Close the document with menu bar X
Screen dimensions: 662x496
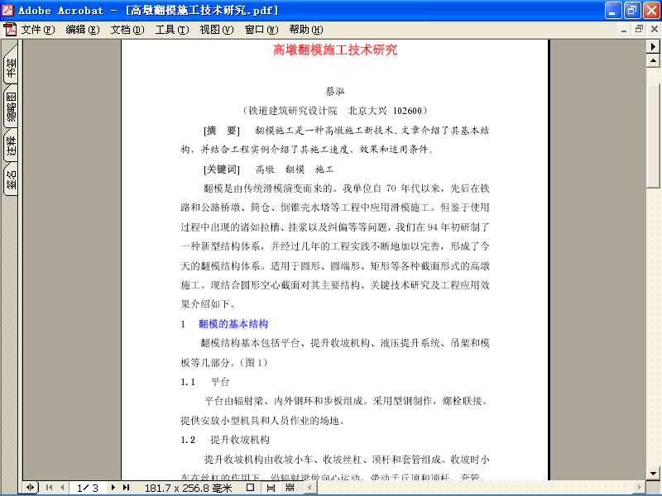pyautogui.click(x=654, y=30)
